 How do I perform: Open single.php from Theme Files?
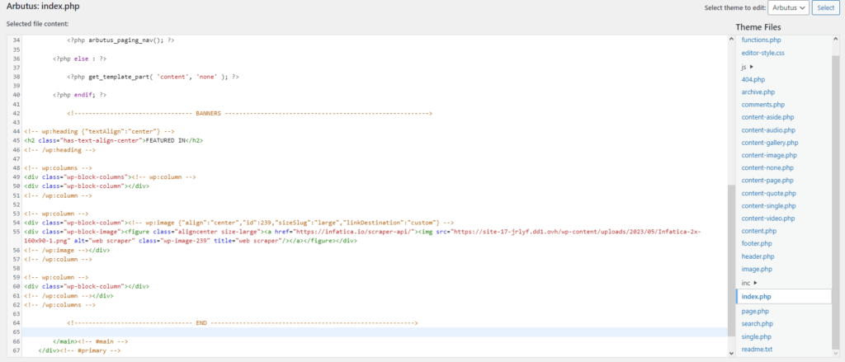point(756,336)
